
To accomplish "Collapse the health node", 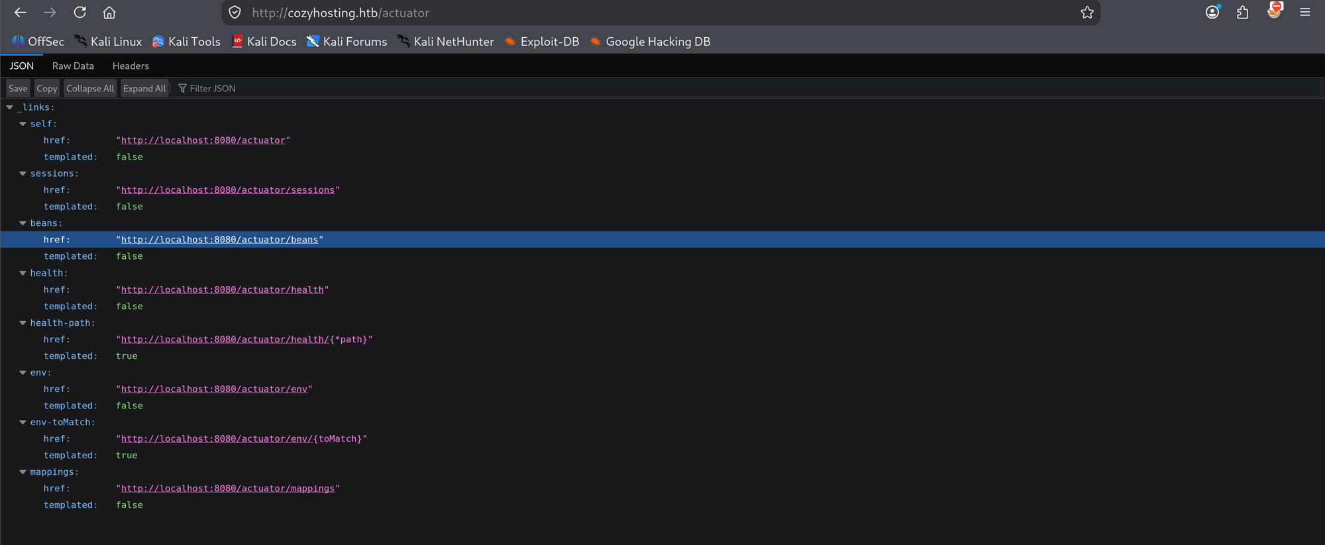I will pyautogui.click(x=23, y=273).
